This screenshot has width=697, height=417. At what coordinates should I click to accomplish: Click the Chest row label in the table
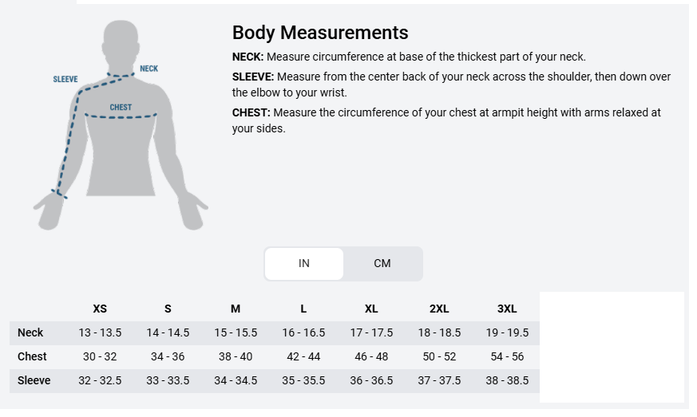[x=32, y=356]
